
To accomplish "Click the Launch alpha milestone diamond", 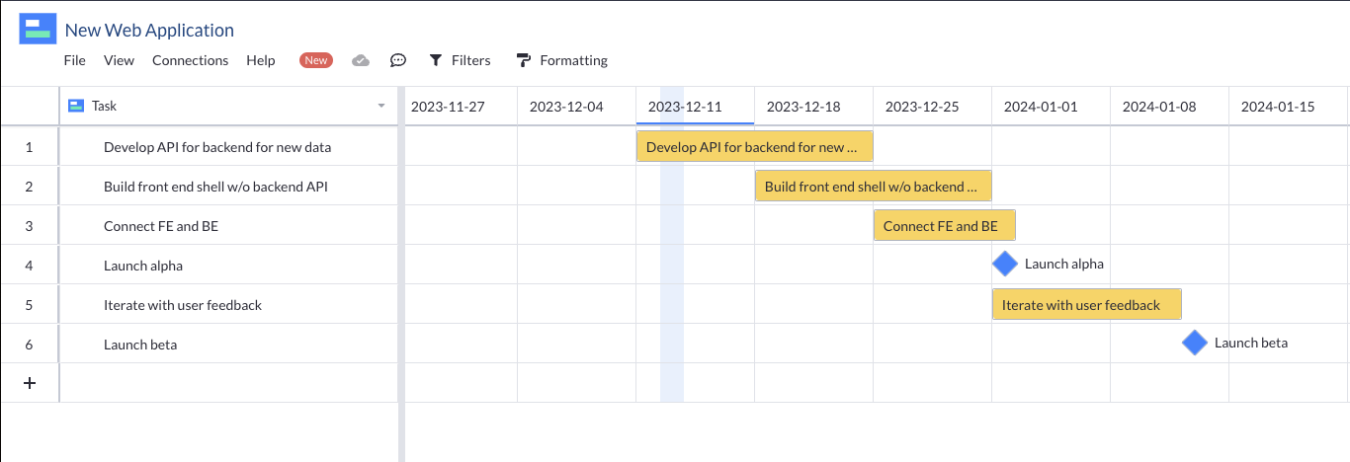I will (1005, 264).
